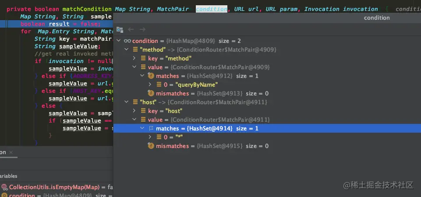The image size is (421, 197).
Task: Click the icon beside key = "host"
Action: [143, 111]
